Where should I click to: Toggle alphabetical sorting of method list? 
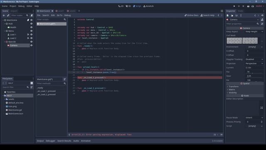point(65,79)
